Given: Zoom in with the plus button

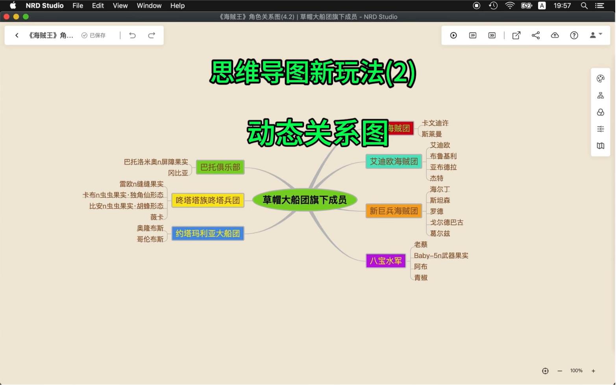Looking at the screenshot, I should point(594,371).
